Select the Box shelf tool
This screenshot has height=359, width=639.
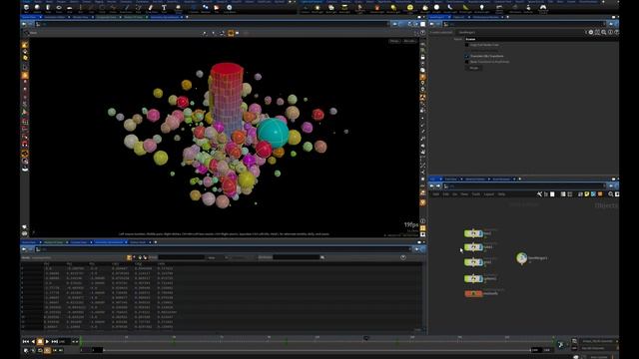[27, 8]
